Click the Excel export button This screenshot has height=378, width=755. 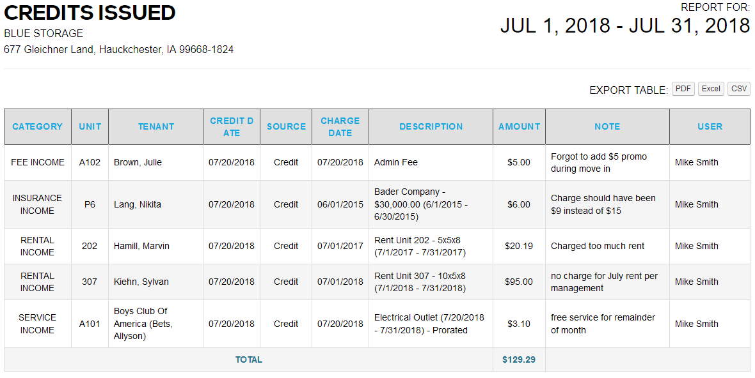711,89
